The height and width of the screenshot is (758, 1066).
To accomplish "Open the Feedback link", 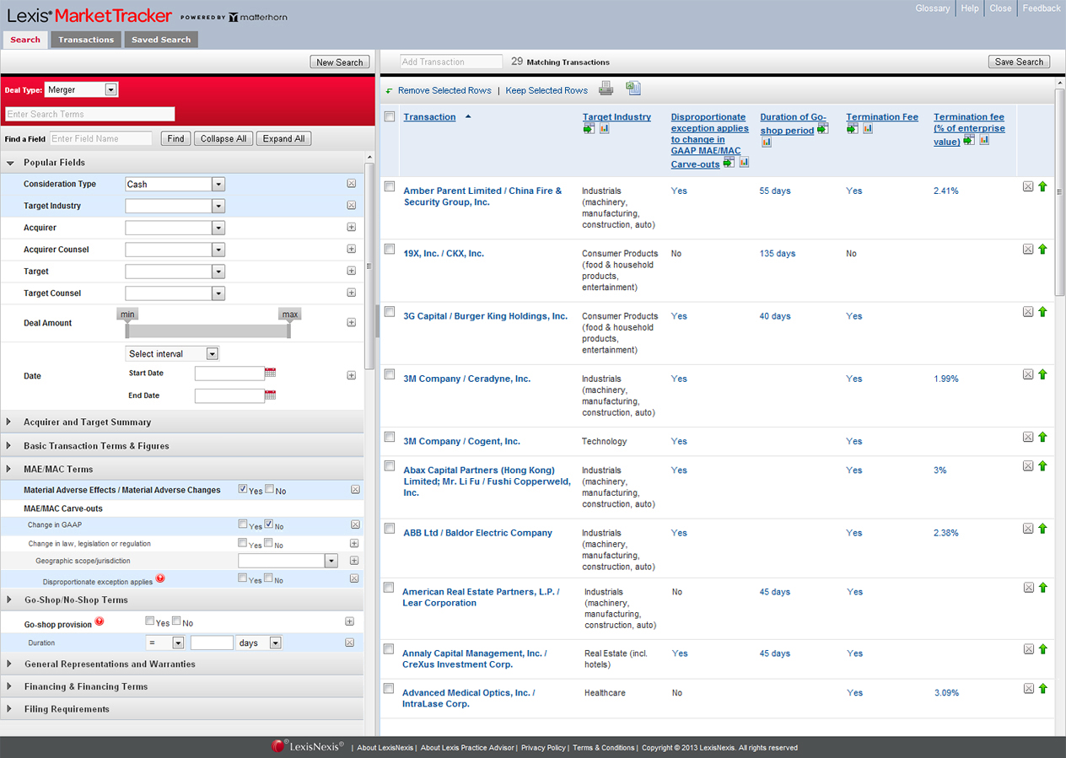I will coord(1042,8).
